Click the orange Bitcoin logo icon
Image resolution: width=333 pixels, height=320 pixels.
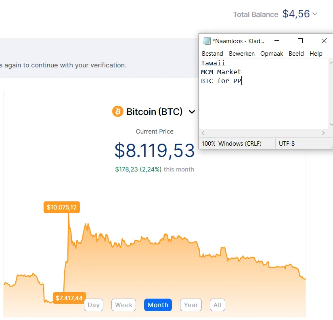coord(117,111)
